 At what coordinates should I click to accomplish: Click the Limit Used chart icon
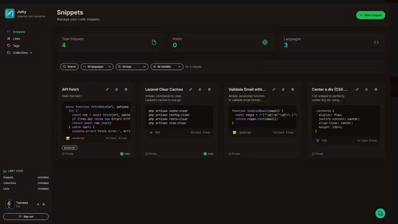coord(5,171)
